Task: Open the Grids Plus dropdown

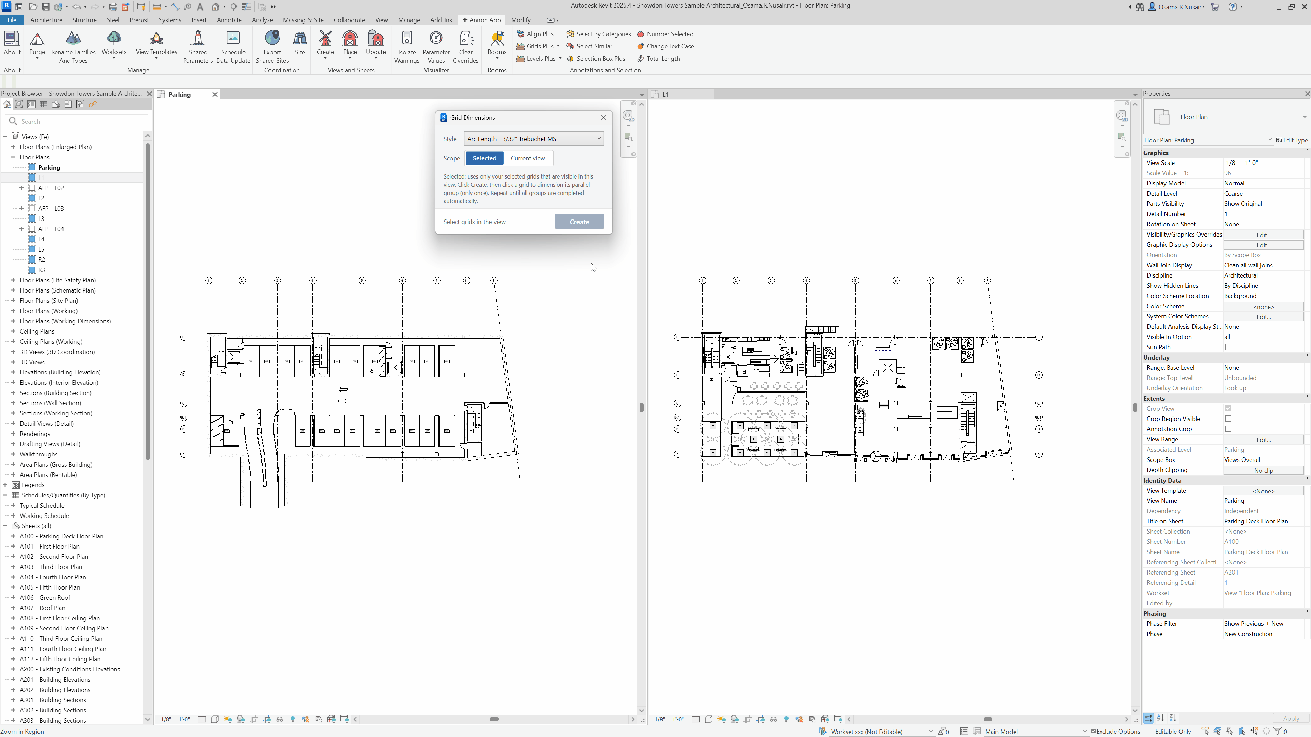Action: point(558,46)
